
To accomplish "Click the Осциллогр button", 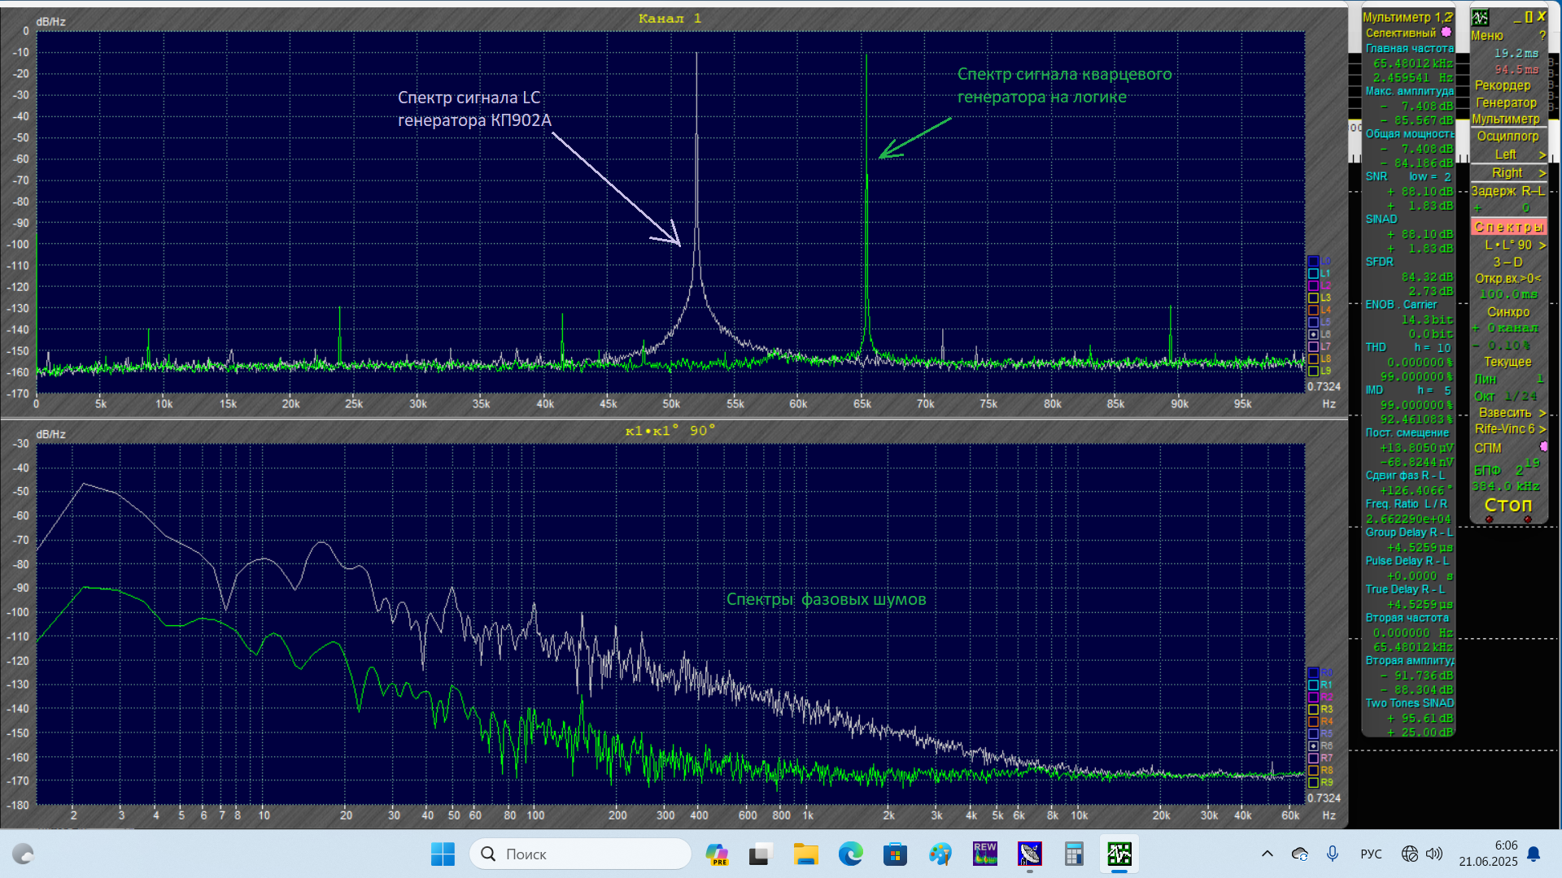I will pos(1507,137).
